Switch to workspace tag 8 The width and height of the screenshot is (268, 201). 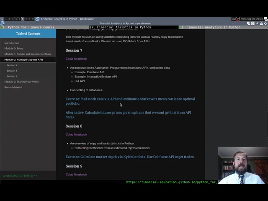(x=29, y=19)
